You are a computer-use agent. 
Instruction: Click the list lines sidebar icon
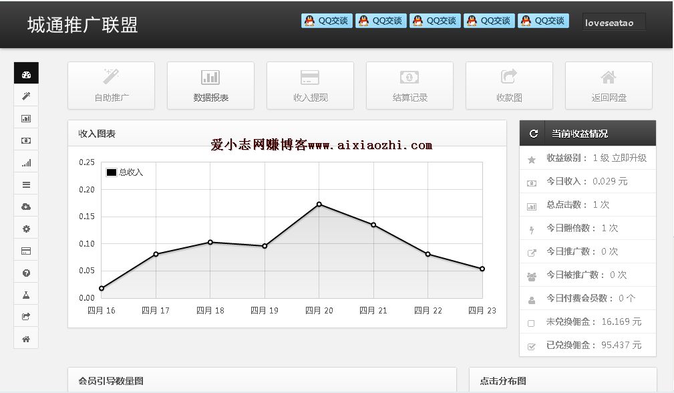click(x=26, y=184)
